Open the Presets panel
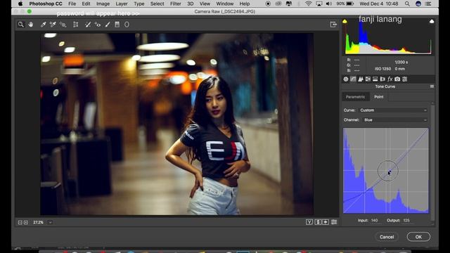Image resolution: width=450 pixels, height=253 pixels. 405,79
